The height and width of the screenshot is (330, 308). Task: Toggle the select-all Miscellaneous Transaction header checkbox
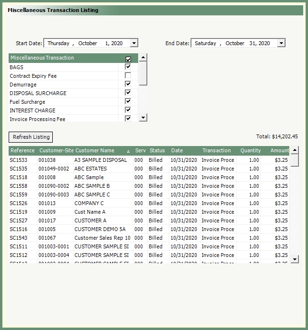(x=128, y=59)
